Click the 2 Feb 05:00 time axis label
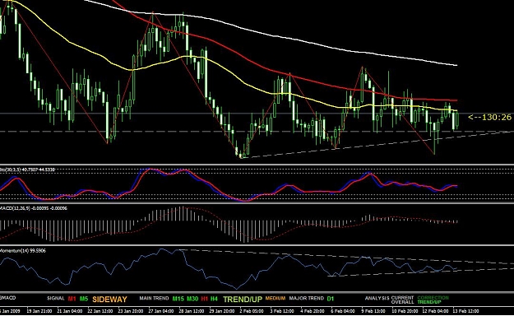This screenshot has height=316, width=514. pos(252,311)
